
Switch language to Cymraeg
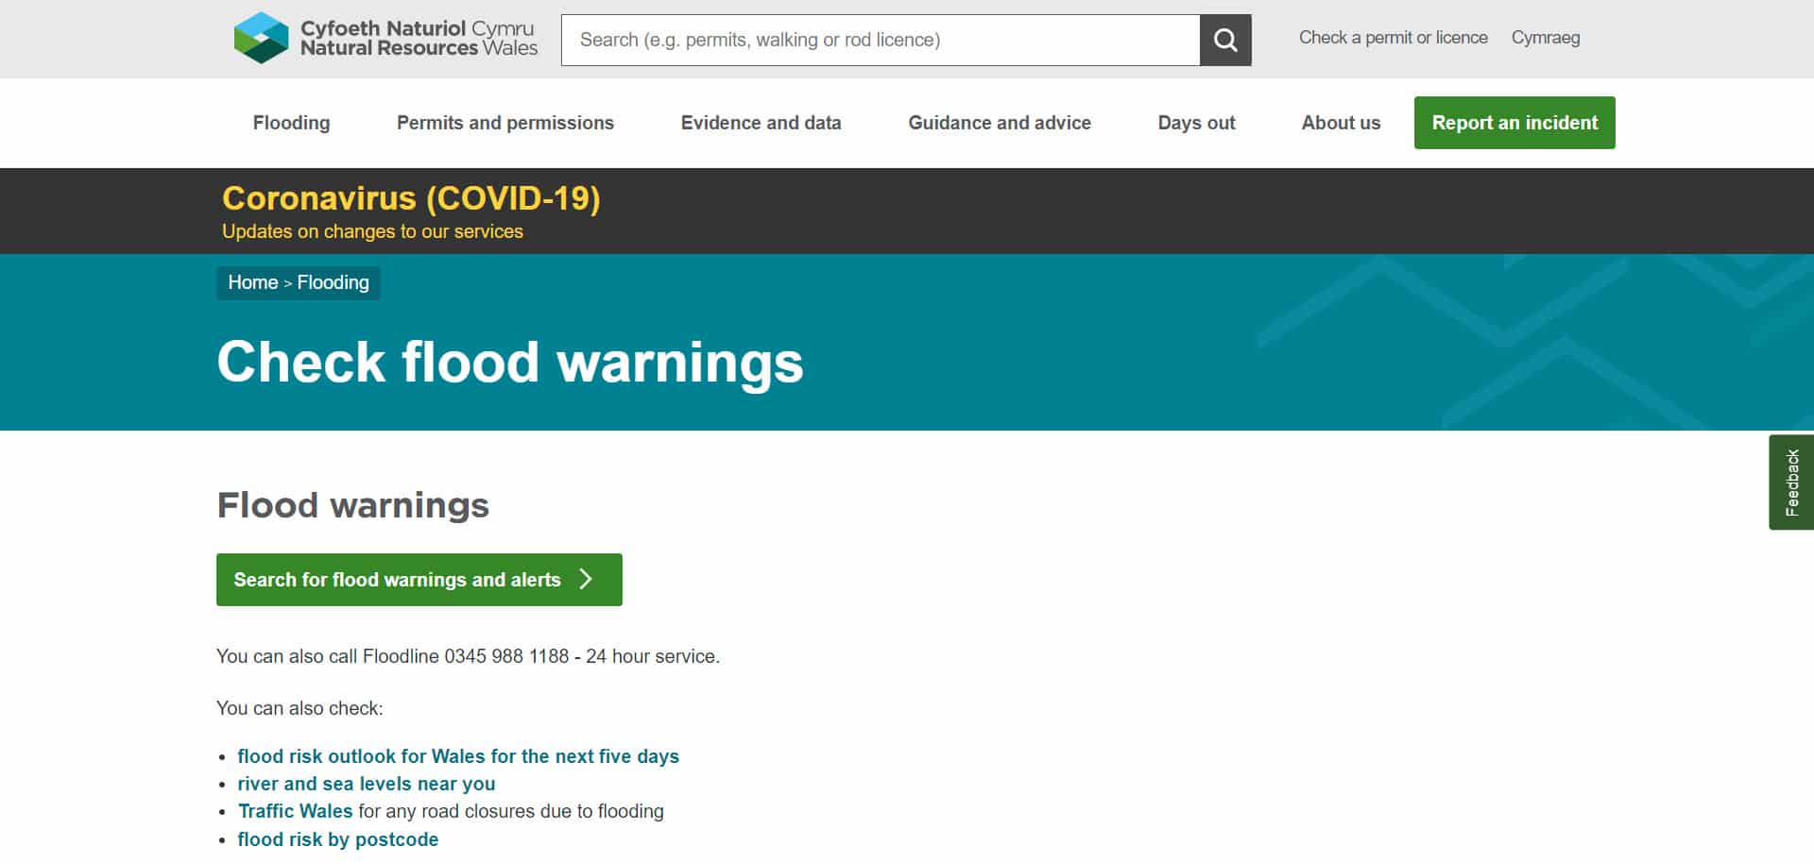point(1545,38)
